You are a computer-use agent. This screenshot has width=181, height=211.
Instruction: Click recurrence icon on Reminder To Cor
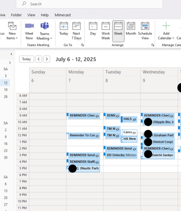tap(97, 136)
